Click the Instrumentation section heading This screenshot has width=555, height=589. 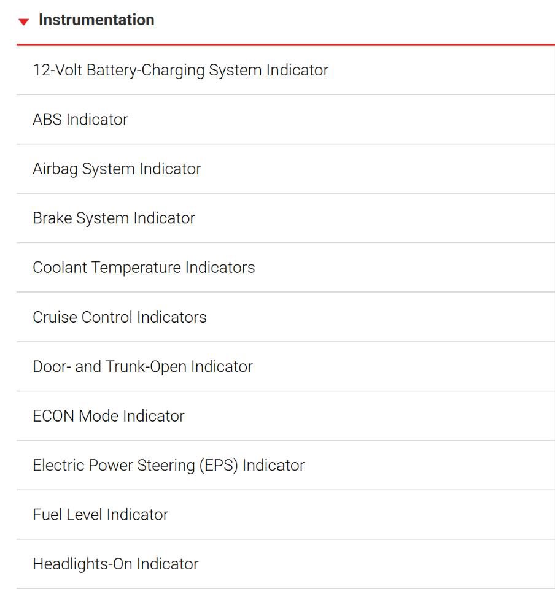tap(96, 20)
